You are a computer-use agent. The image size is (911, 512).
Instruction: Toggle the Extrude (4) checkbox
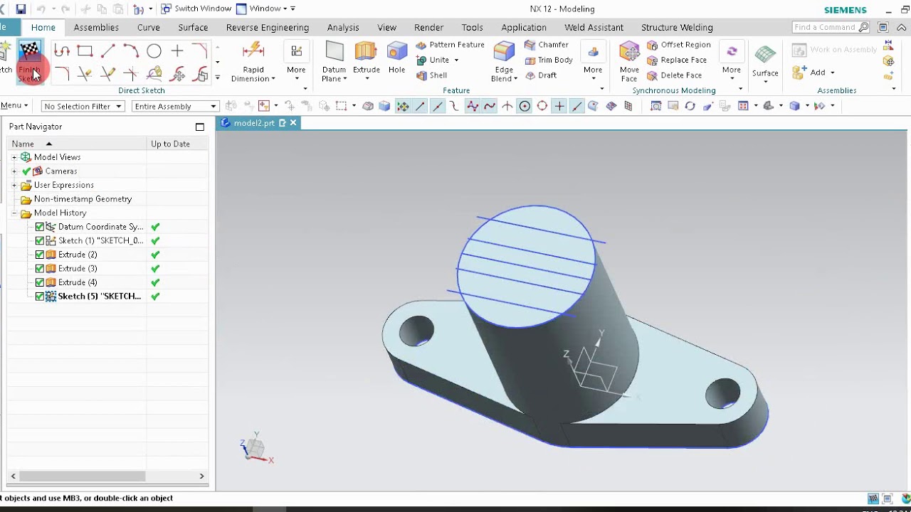pos(40,282)
